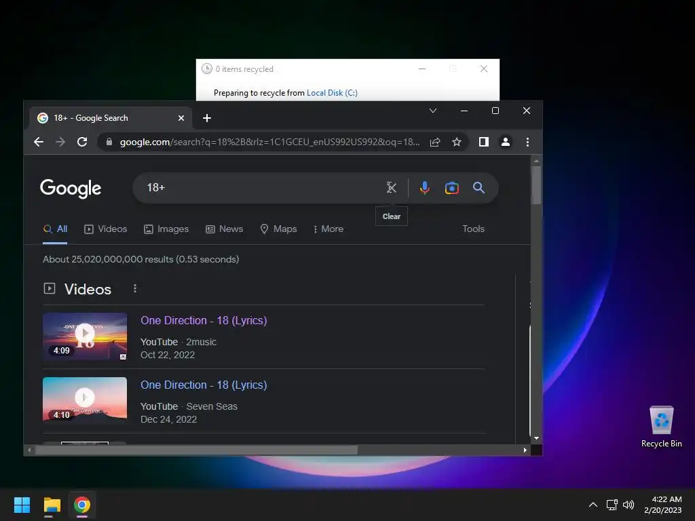Screen dimensions: 695x521
Task: Play the 4:10 video thumbnail
Action: (x=85, y=399)
